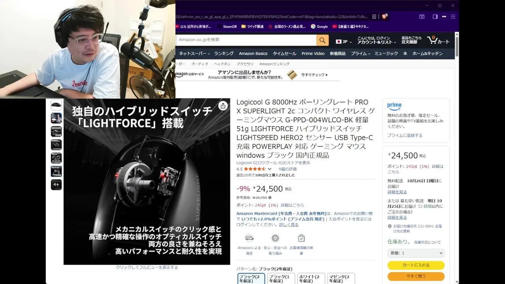Screen dimensions: 505x284
Task: Click the share icon on product image
Action: pos(223,106)
